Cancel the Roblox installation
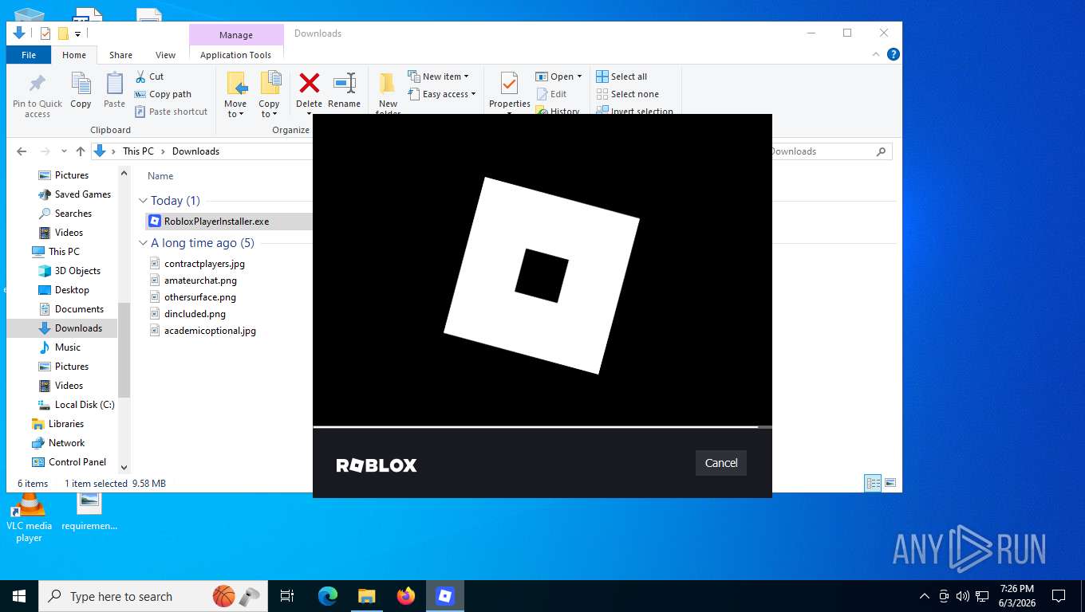This screenshot has width=1085, height=612. (x=720, y=463)
